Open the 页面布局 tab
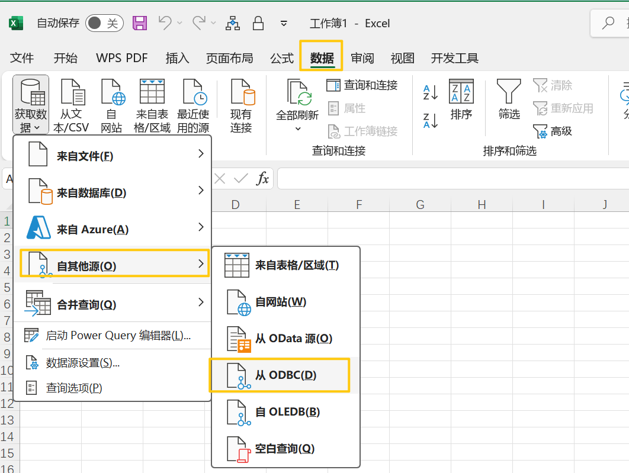The width and height of the screenshot is (629, 473). (x=229, y=58)
